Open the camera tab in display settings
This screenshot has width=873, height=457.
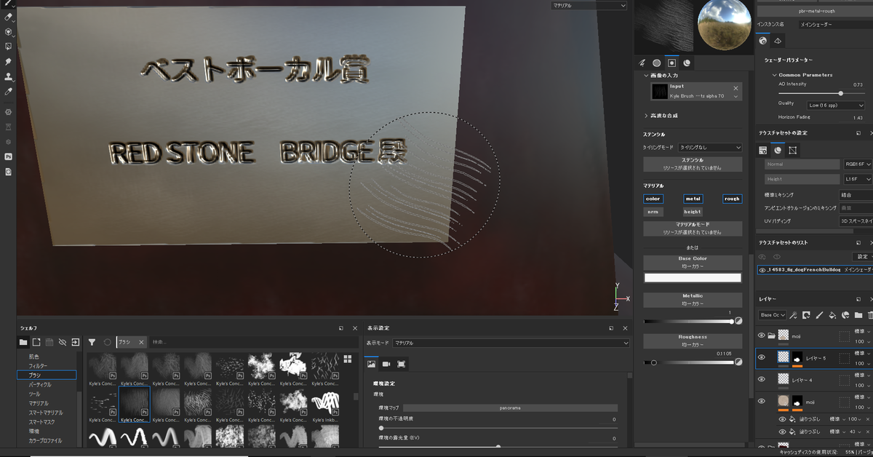[x=386, y=364]
